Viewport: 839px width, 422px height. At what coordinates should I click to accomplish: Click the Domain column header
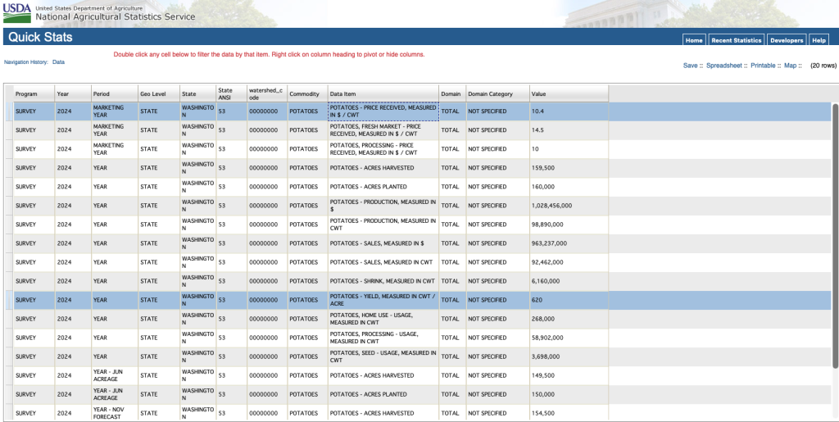tap(452, 93)
